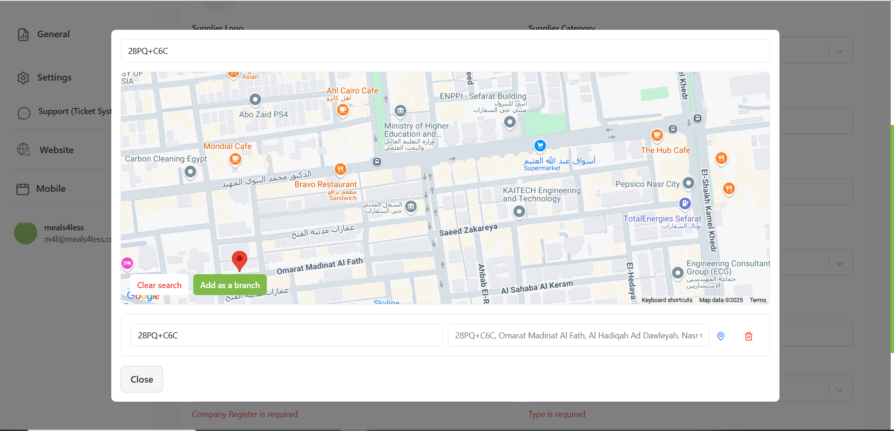894x431 pixels.
Task: Click the Mobile sidebar icon
Action: (23, 189)
